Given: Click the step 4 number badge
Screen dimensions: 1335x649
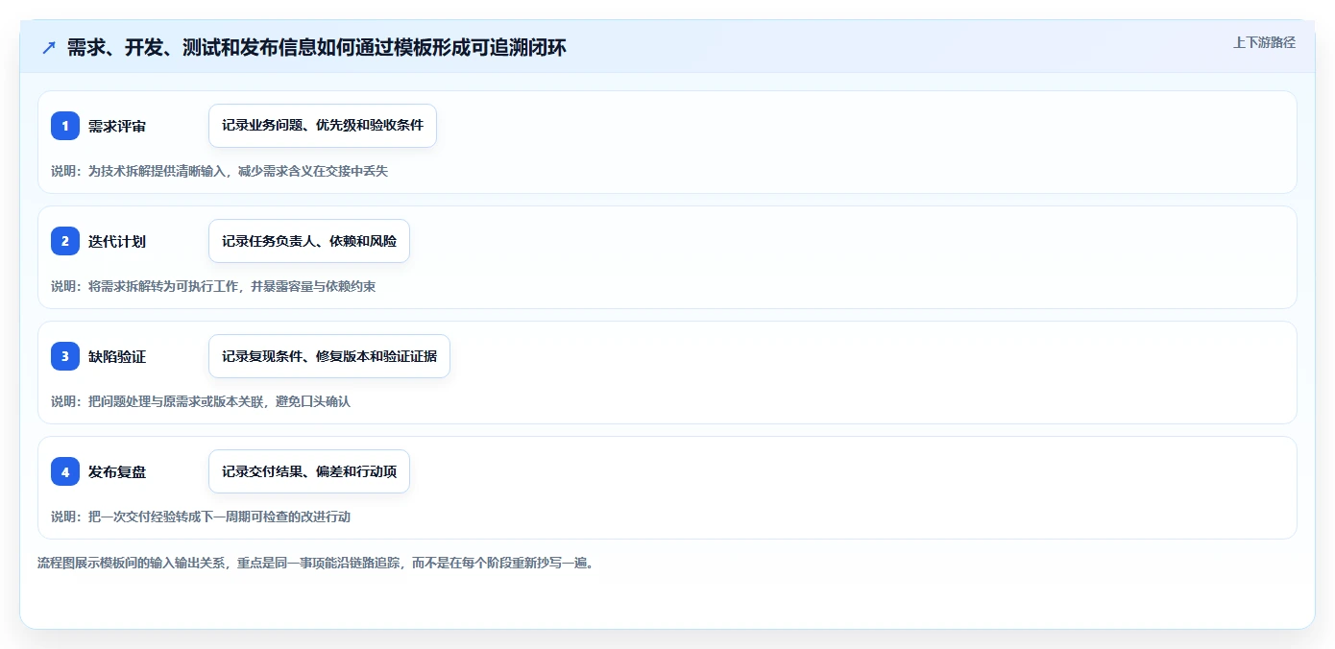Looking at the screenshot, I should click(x=65, y=471).
